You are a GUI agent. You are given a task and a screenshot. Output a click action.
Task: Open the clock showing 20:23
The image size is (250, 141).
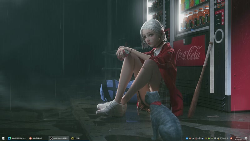238,138
